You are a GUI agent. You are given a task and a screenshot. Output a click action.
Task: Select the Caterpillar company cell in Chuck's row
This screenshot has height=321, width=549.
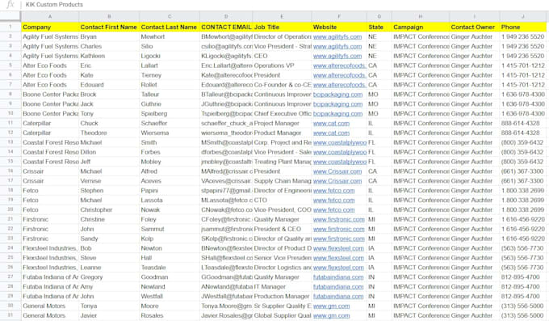click(x=50, y=123)
